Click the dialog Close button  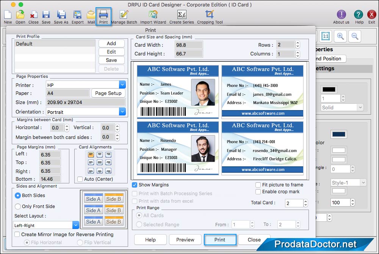pyautogui.click(x=254, y=240)
